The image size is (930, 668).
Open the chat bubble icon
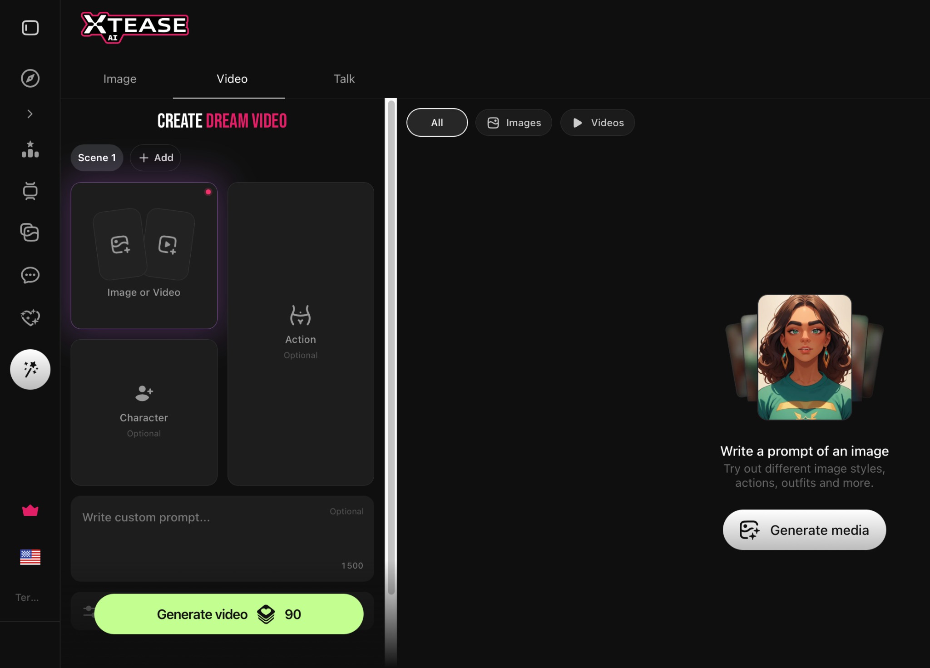pyautogui.click(x=30, y=275)
